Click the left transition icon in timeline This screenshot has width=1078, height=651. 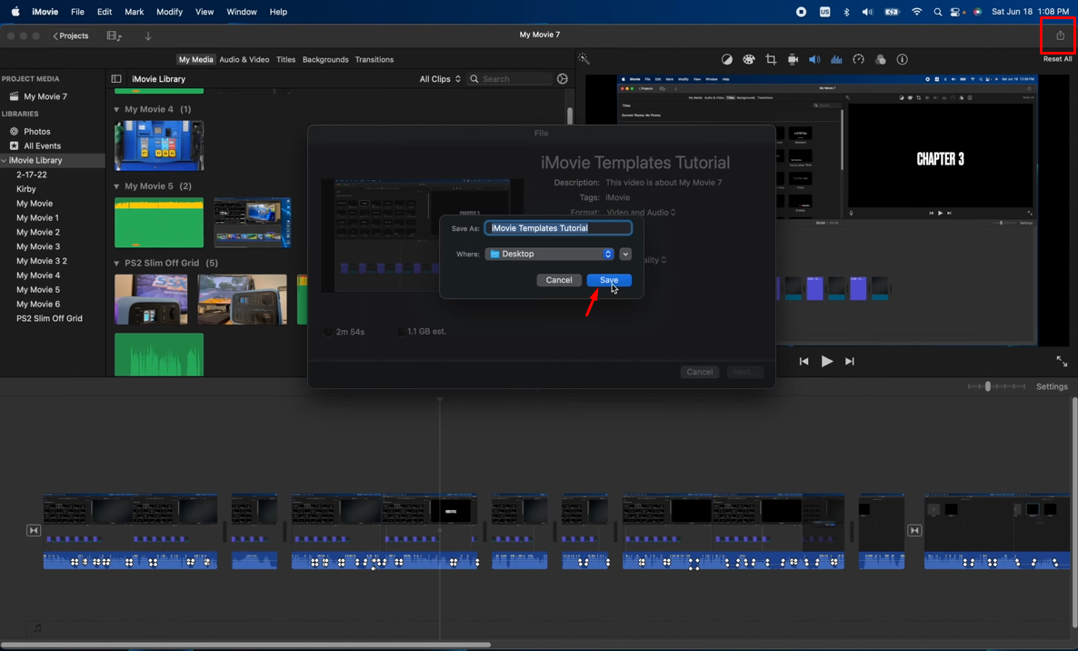coord(33,530)
